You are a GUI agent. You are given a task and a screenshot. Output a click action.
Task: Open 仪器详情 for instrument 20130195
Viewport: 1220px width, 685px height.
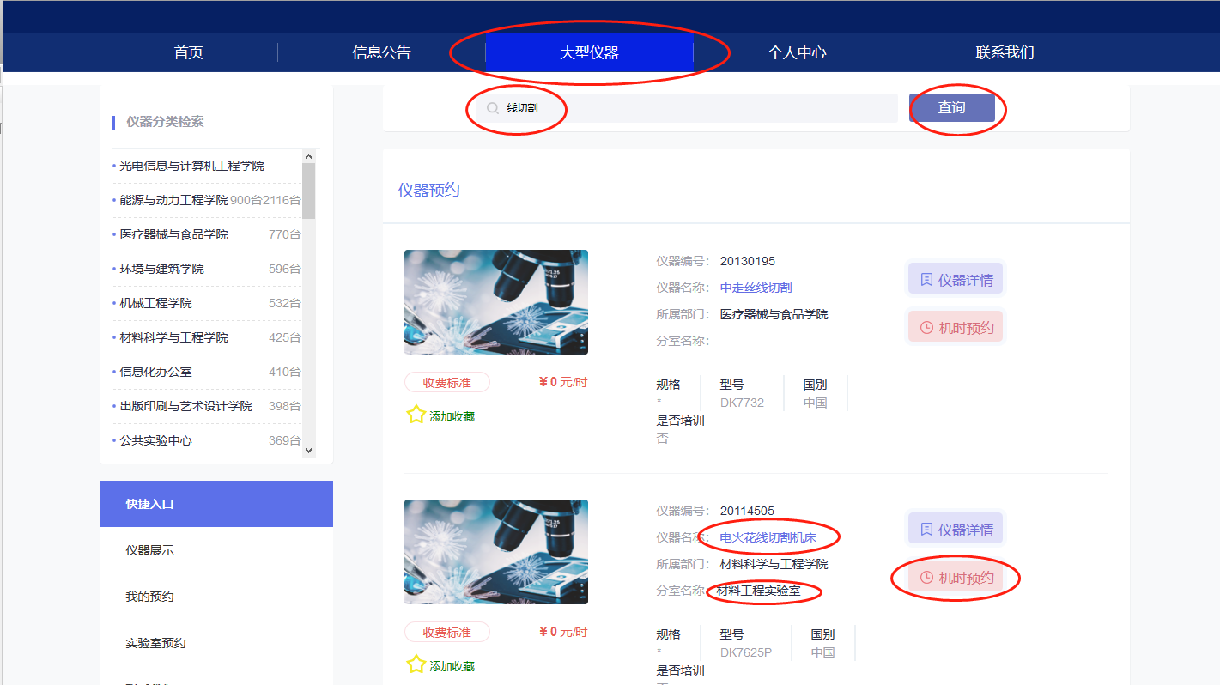955,280
